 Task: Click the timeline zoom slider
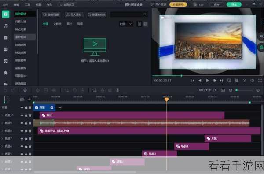tap(245, 90)
